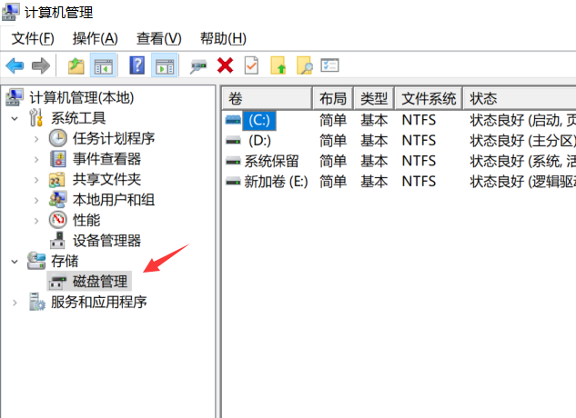Collapse the 存储 tree node
The width and height of the screenshot is (576, 418).
[x=15, y=262]
